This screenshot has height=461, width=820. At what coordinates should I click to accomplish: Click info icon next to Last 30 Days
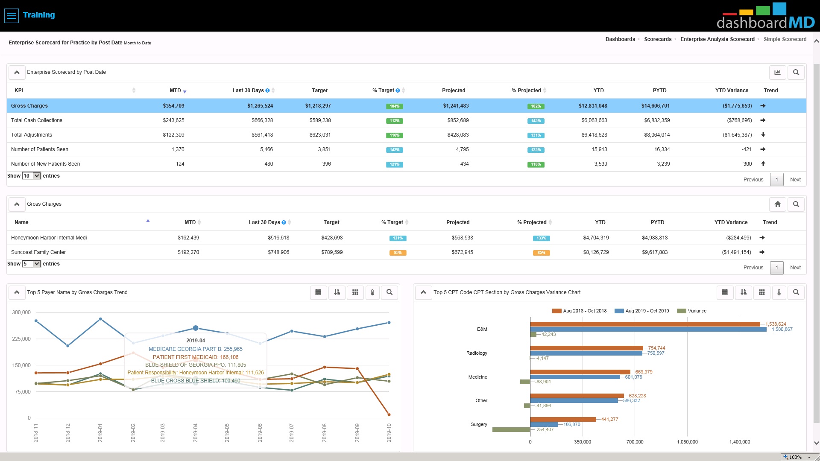[267, 90]
